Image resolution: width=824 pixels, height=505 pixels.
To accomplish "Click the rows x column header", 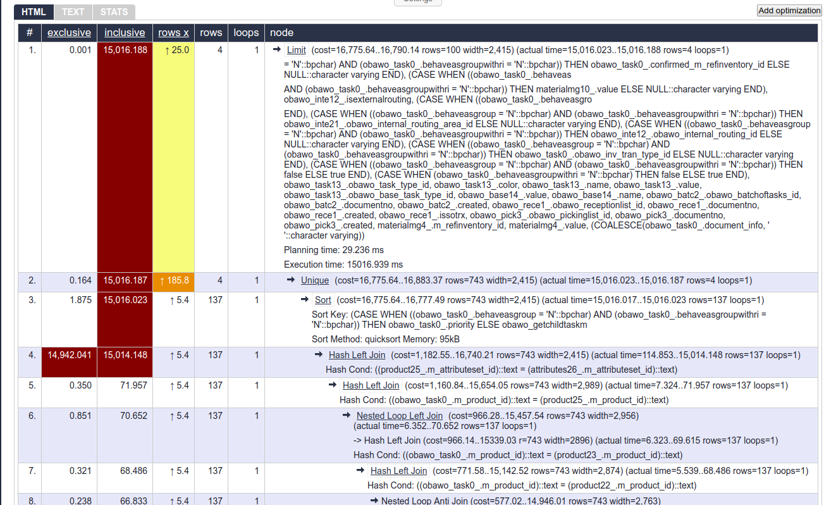I will 173,33.
